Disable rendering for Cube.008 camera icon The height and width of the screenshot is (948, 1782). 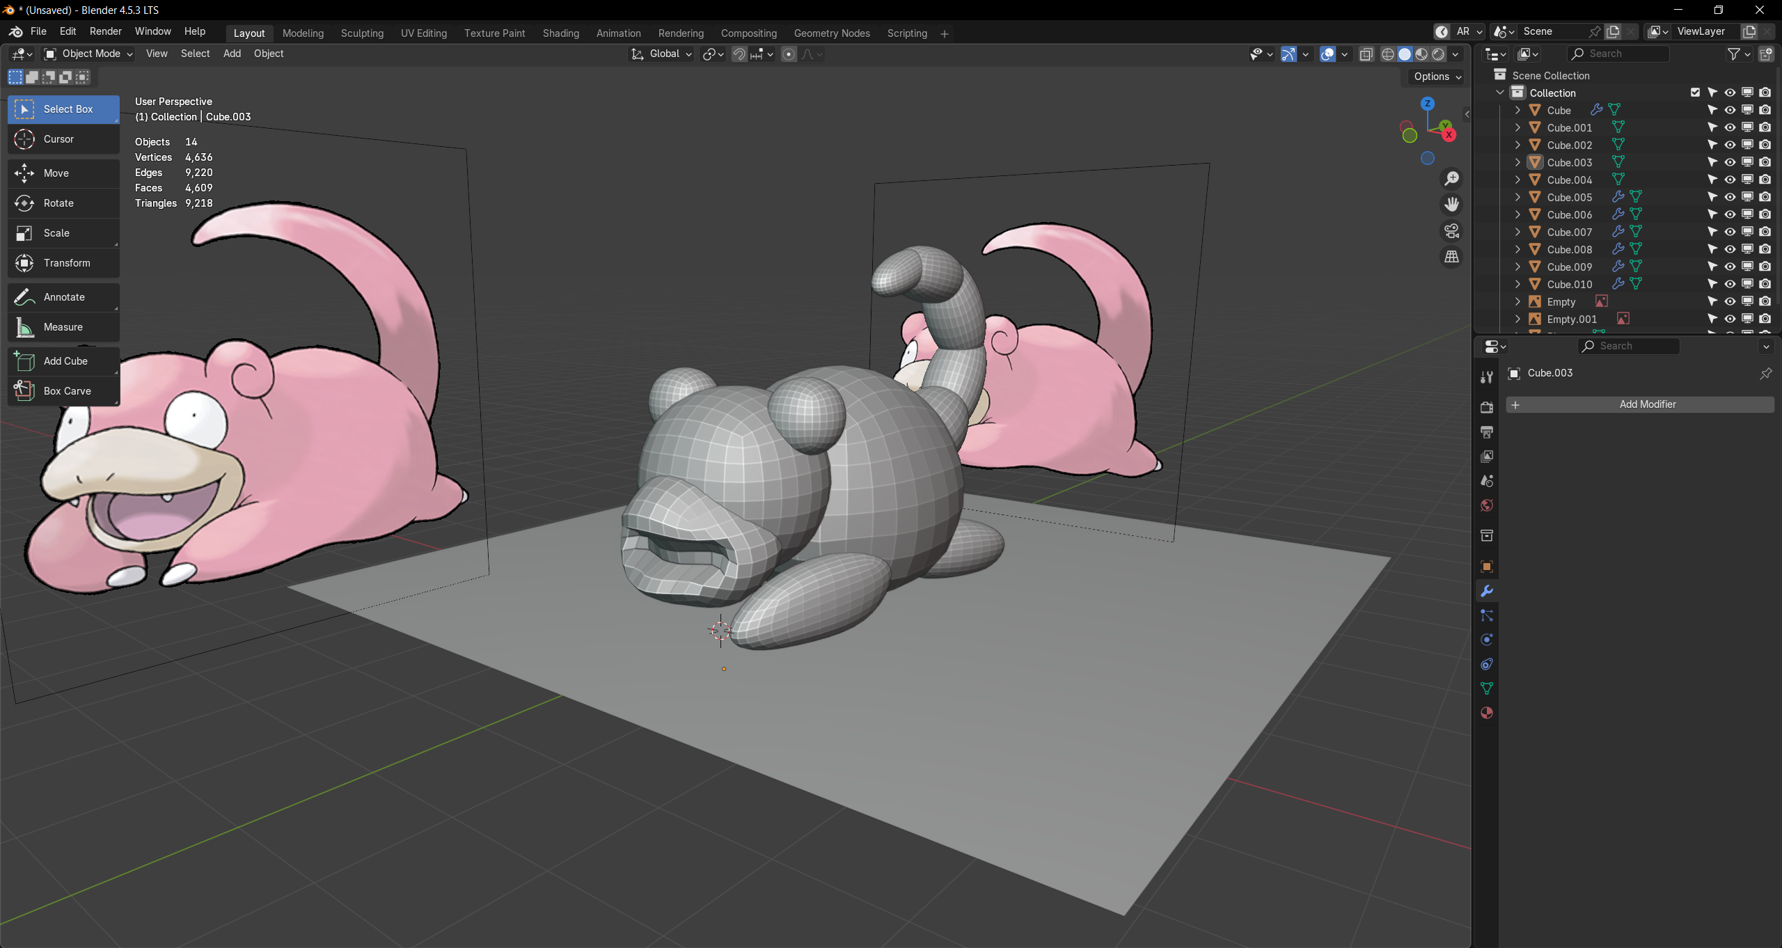pos(1765,249)
